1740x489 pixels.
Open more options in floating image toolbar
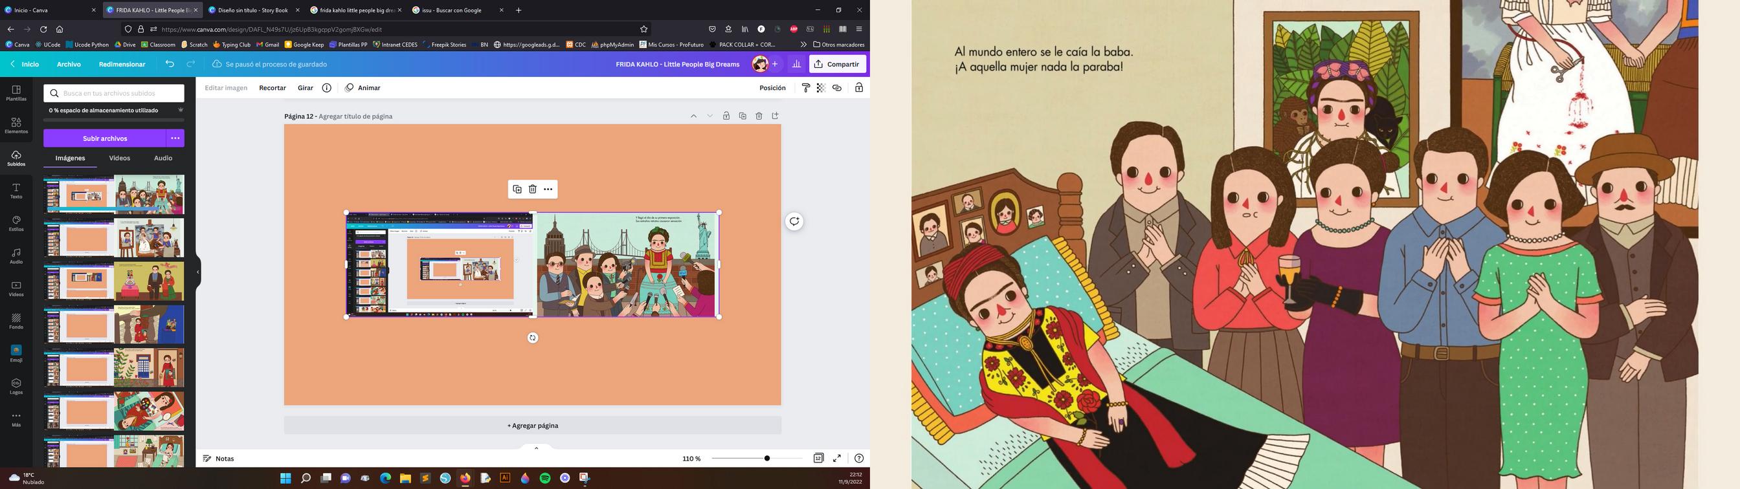pos(548,189)
